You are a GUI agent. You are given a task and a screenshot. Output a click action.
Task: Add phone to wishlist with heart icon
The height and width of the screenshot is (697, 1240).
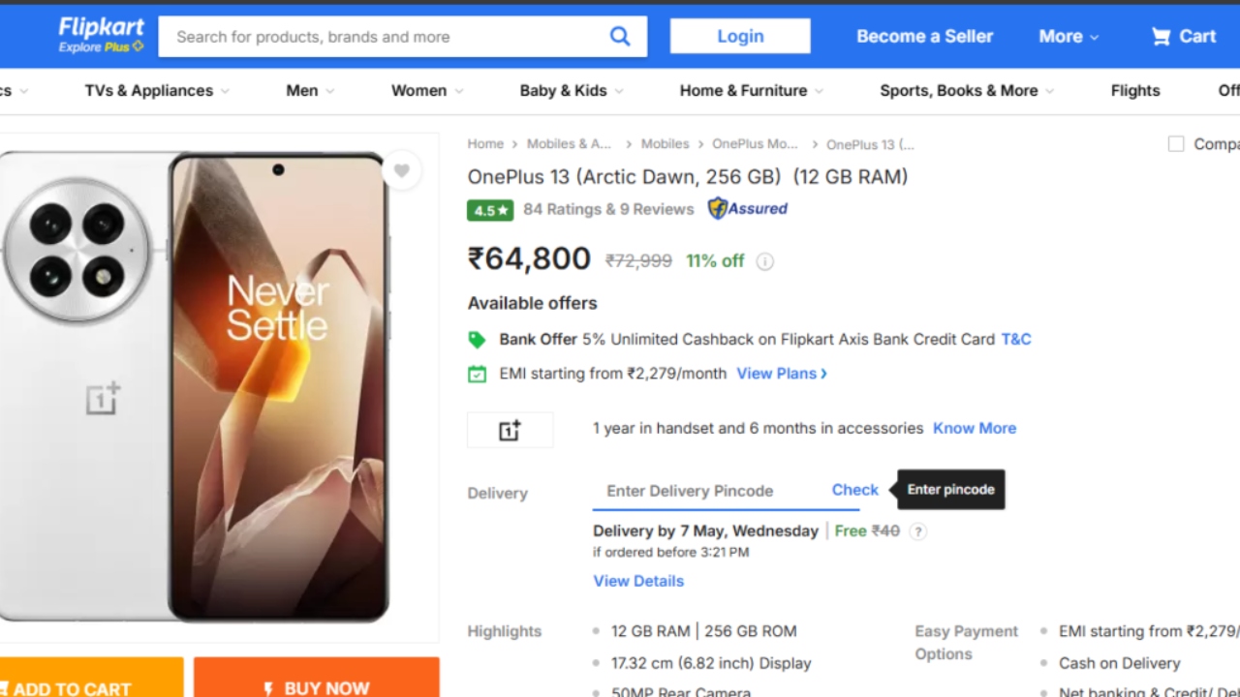401,171
